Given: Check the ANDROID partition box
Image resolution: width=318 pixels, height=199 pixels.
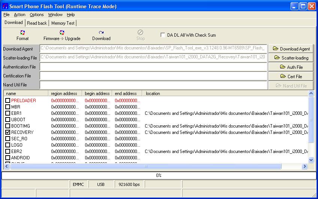Looking at the screenshot, I should pyautogui.click(x=8, y=158).
